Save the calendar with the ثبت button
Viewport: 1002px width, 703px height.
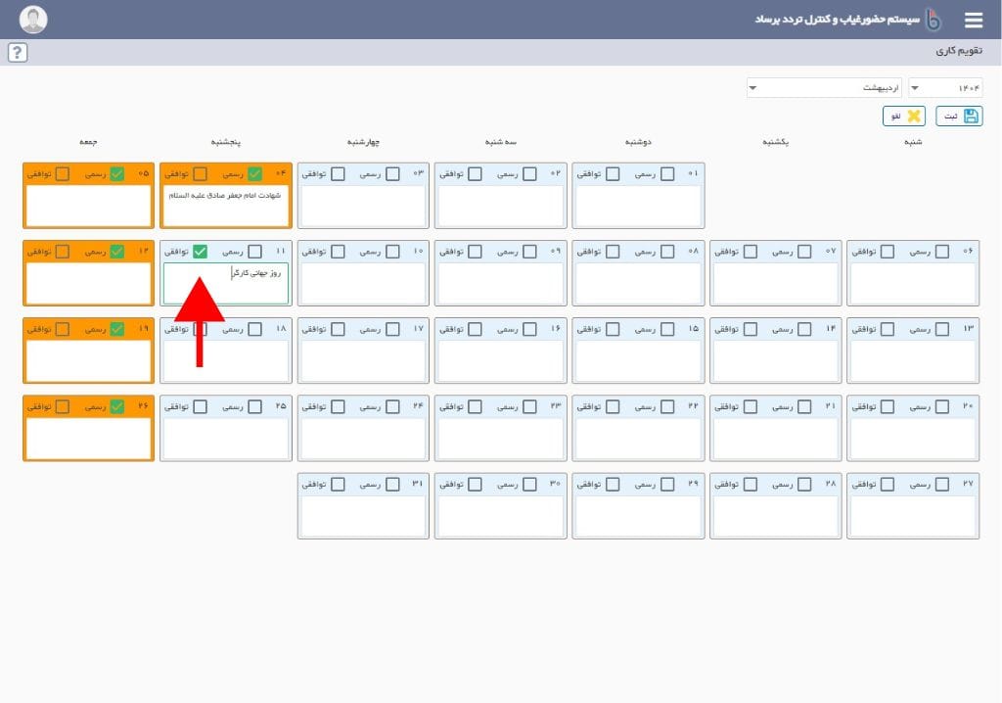point(959,117)
